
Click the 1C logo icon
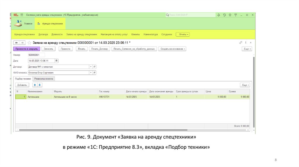(x=16, y=15)
